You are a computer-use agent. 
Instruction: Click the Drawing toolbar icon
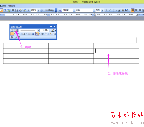click(x=20, y=10)
